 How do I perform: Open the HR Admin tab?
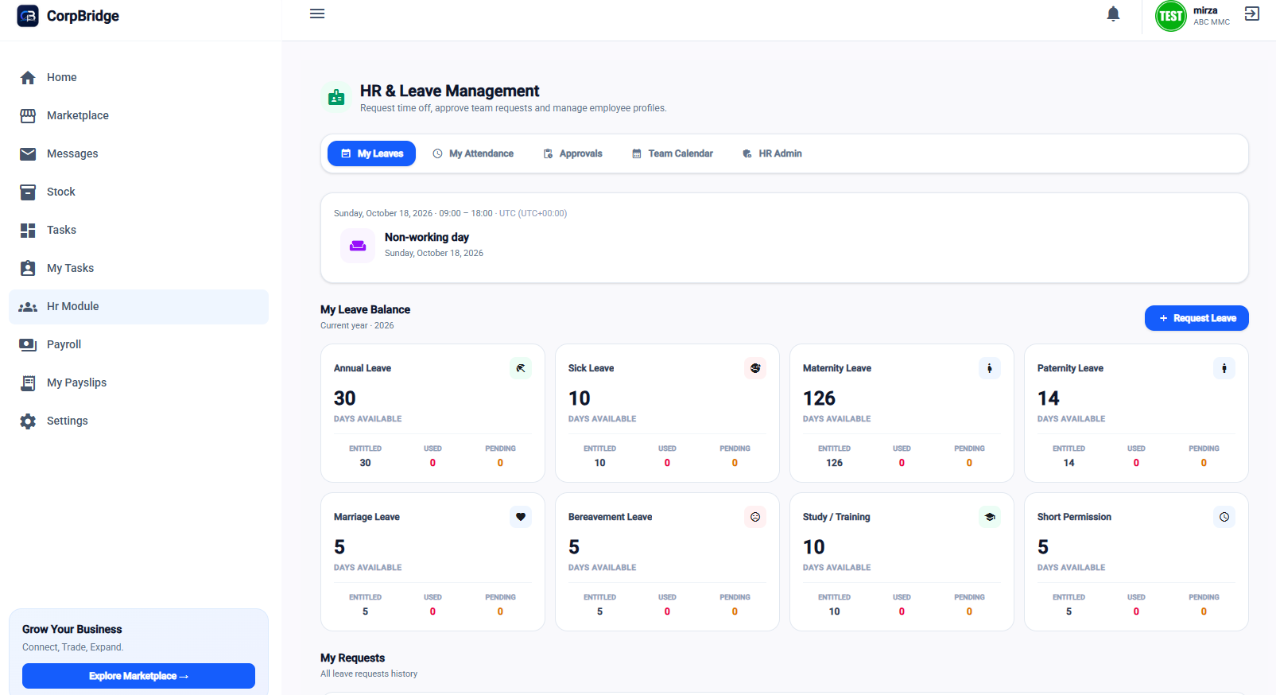772,153
